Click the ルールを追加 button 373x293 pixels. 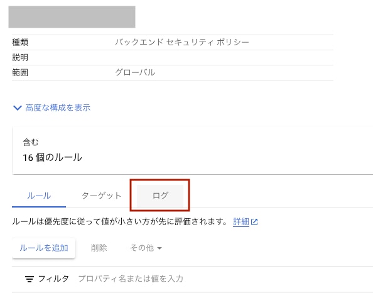pos(44,248)
